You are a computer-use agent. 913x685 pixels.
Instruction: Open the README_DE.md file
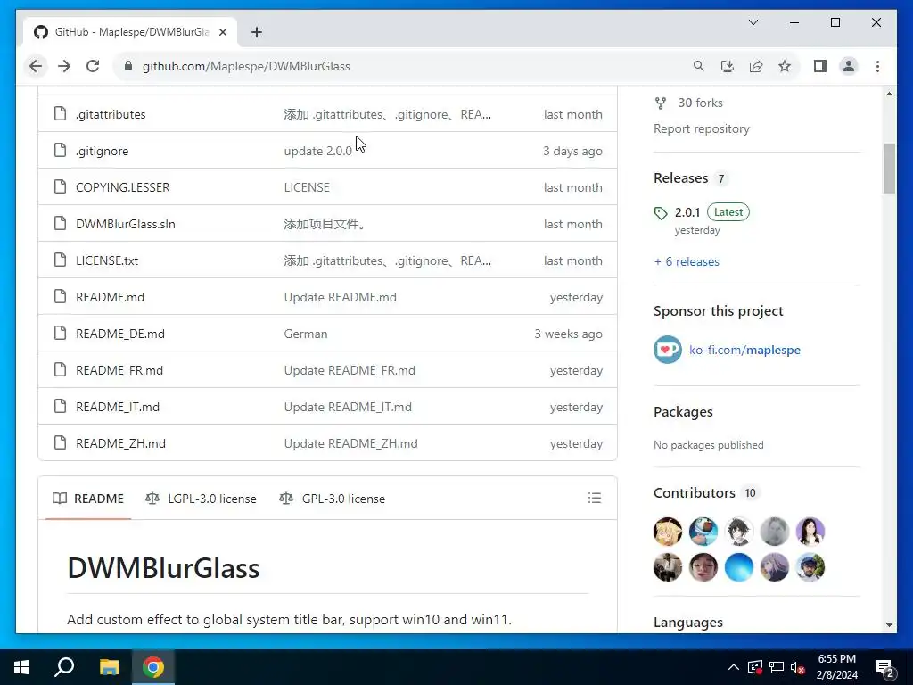tap(120, 334)
